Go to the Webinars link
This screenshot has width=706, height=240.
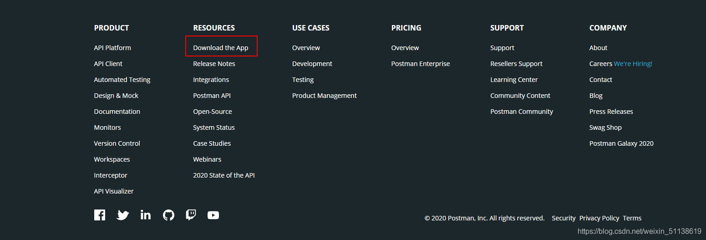[207, 159]
